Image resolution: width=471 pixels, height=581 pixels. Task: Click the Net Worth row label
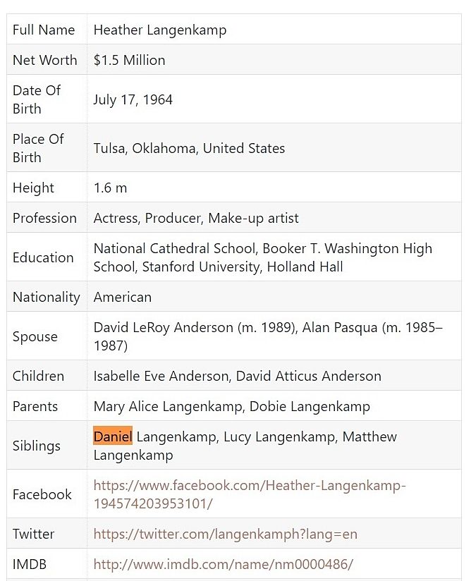pyautogui.click(x=45, y=60)
